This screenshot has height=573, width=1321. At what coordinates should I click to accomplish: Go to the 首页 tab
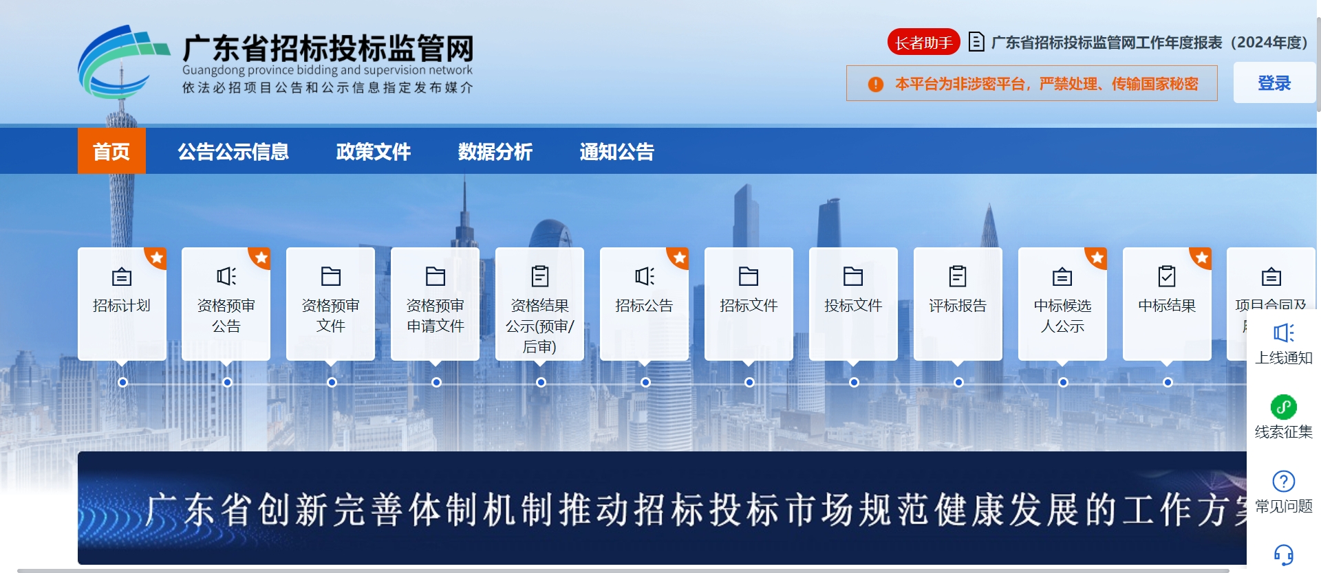[x=111, y=151]
